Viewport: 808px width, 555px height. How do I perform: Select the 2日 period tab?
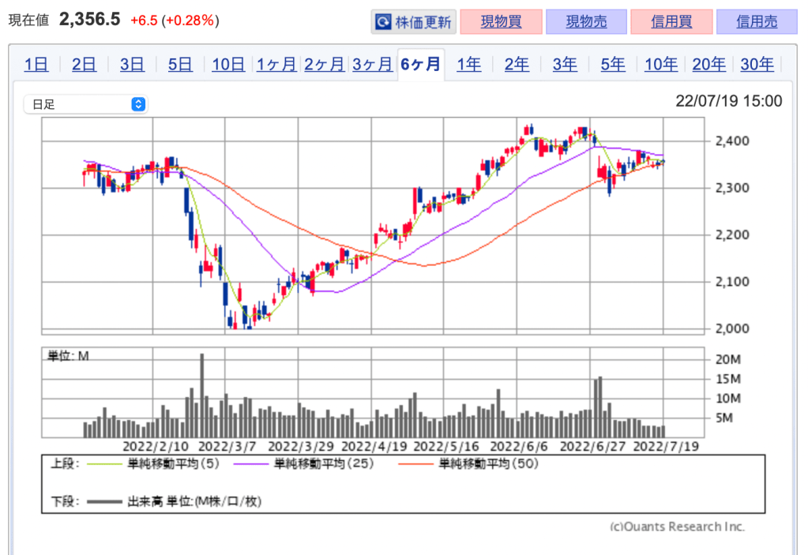[x=84, y=65]
